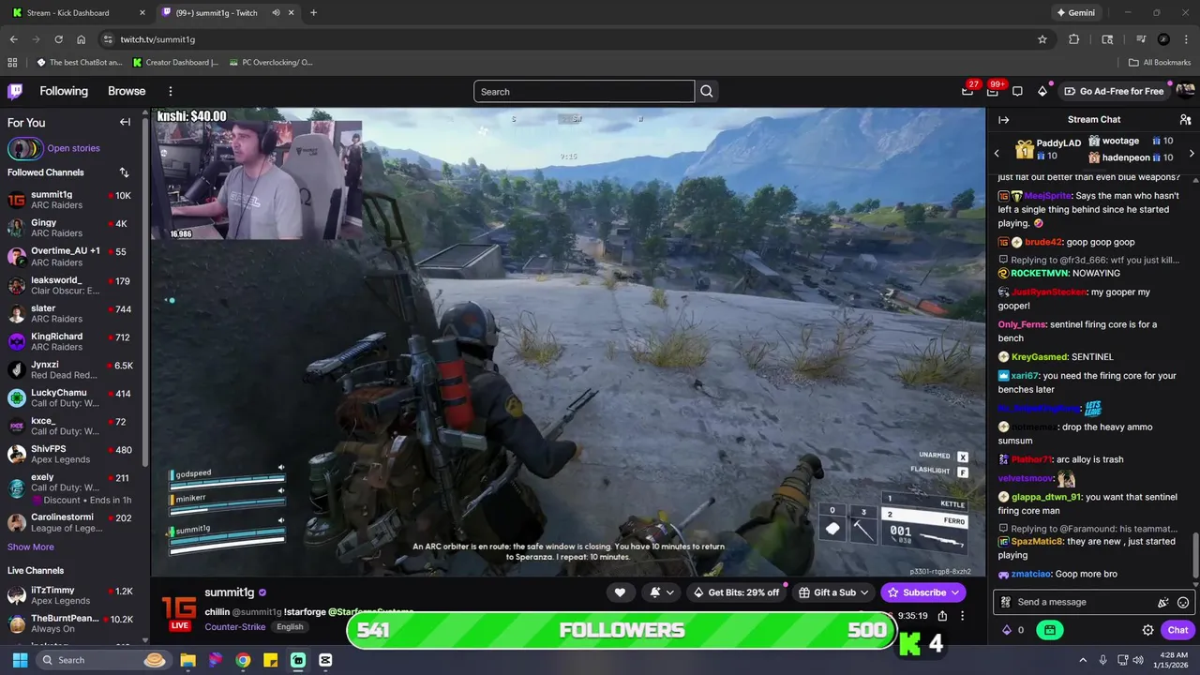The image size is (1200, 675).
Task: Click the search magnifier button
Action: [x=707, y=91]
